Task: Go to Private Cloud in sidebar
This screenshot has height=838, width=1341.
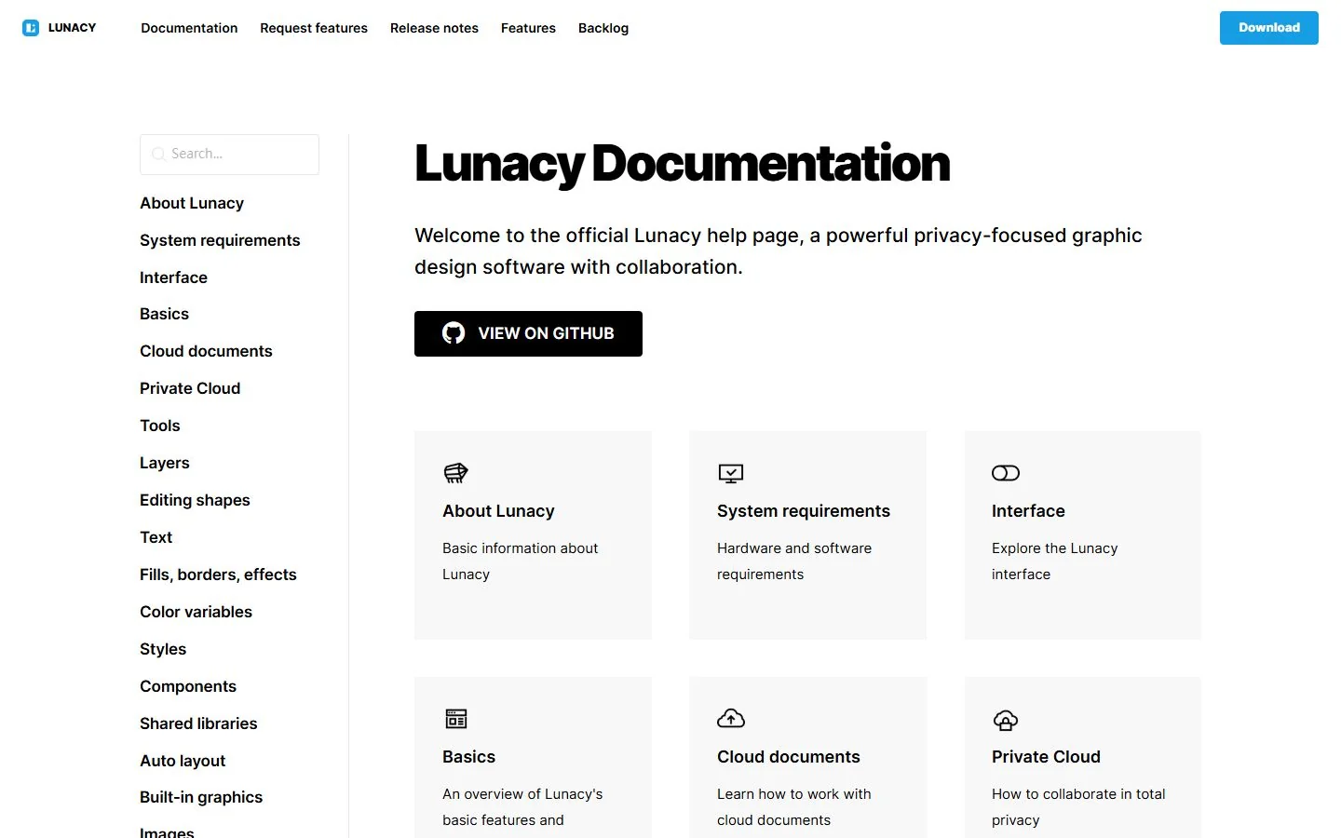Action: [190, 388]
